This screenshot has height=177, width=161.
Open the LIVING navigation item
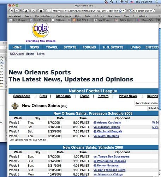pos(136,47)
